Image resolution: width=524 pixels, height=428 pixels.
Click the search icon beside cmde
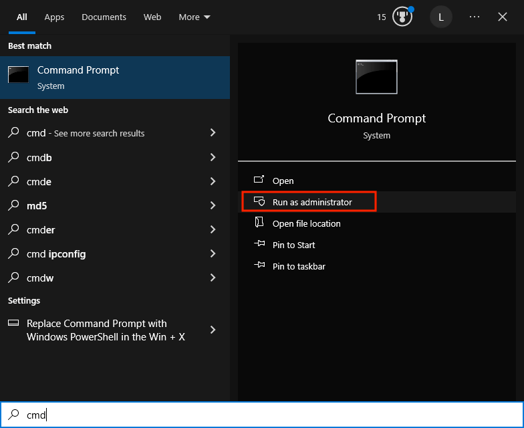[x=13, y=181]
